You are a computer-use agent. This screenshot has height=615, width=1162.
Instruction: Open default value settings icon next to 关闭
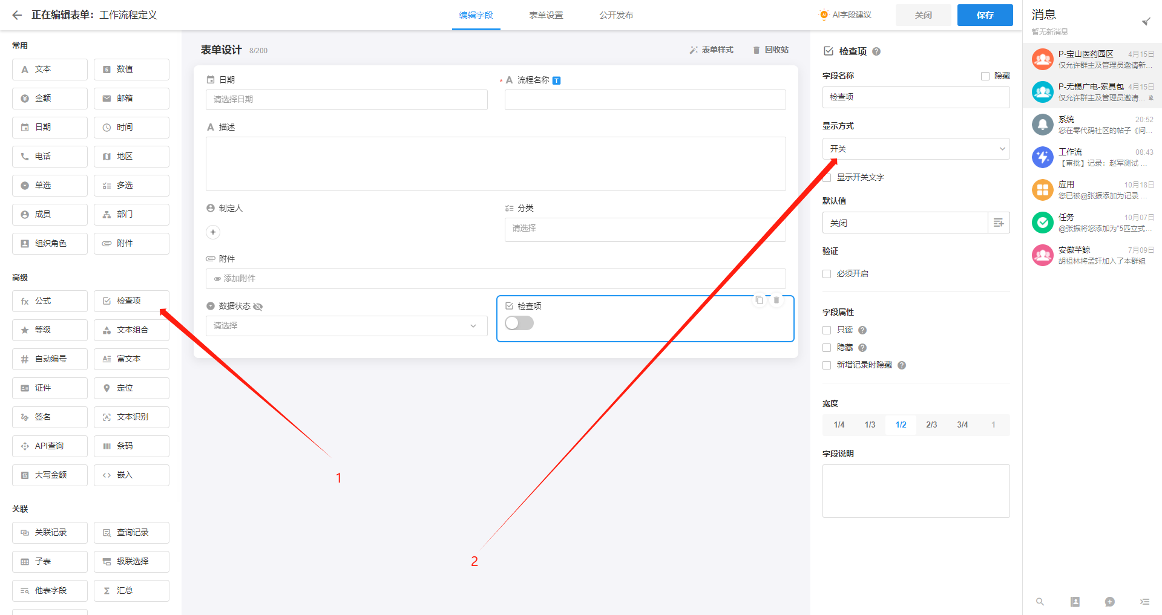999,223
